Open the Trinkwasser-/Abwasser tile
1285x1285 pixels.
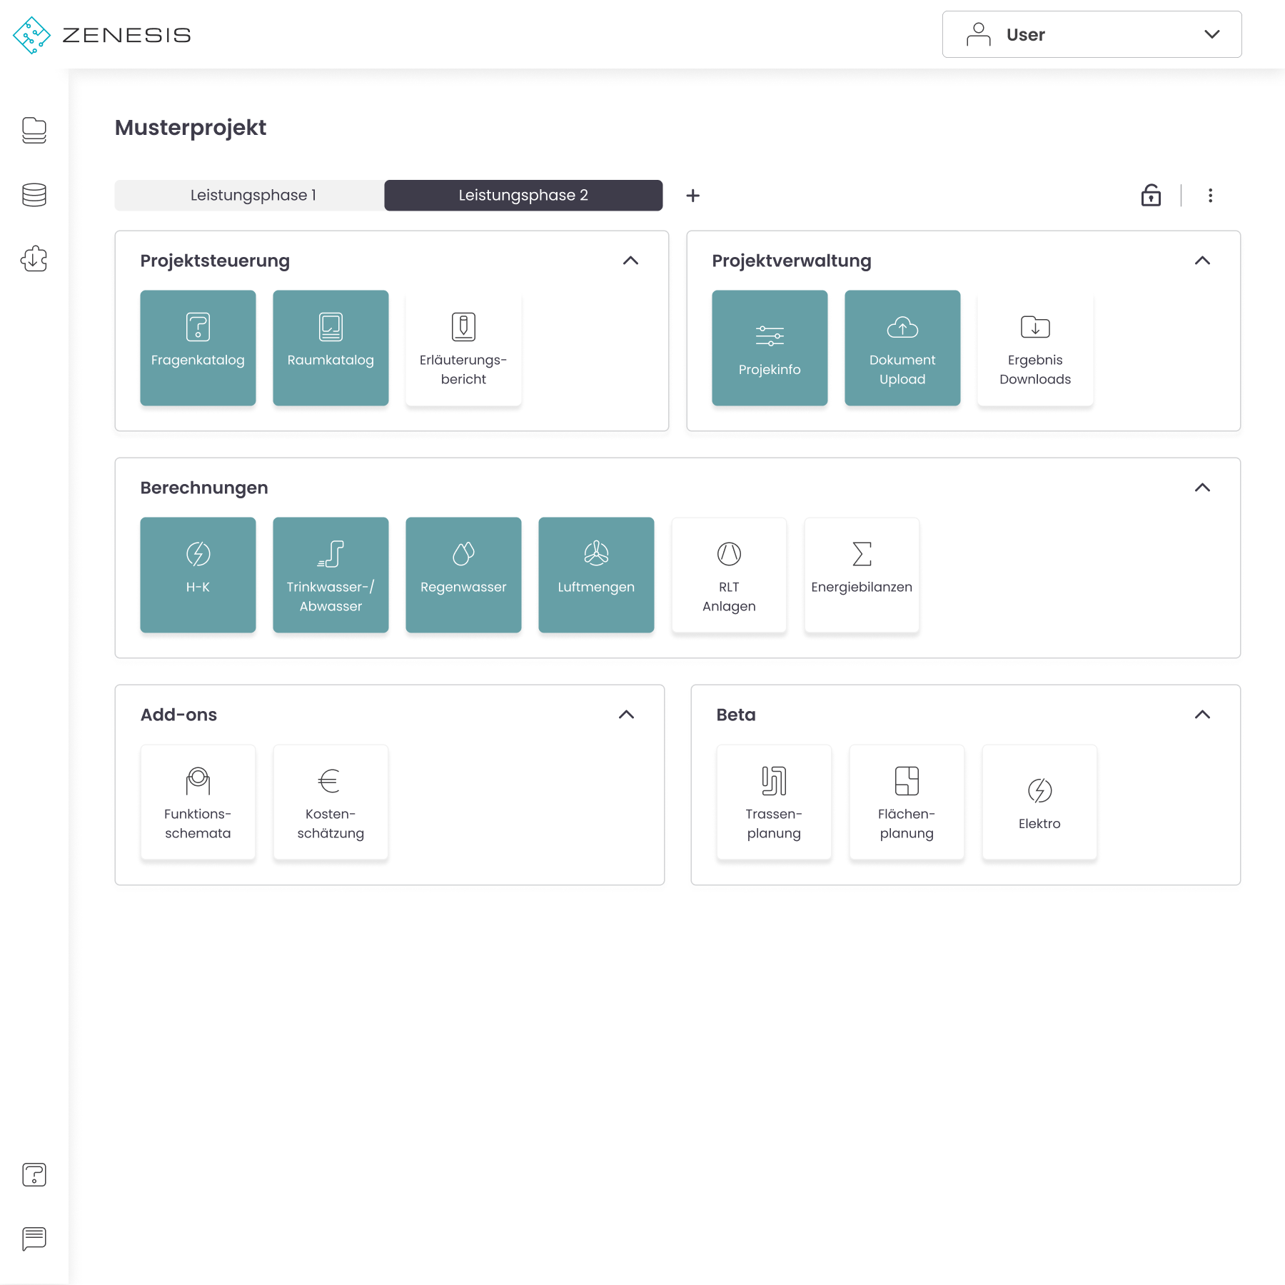[x=331, y=575]
